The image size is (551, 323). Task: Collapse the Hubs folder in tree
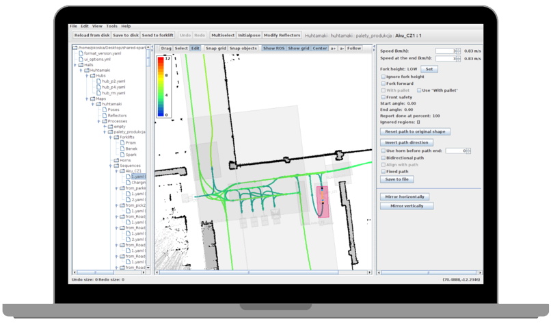(88, 75)
